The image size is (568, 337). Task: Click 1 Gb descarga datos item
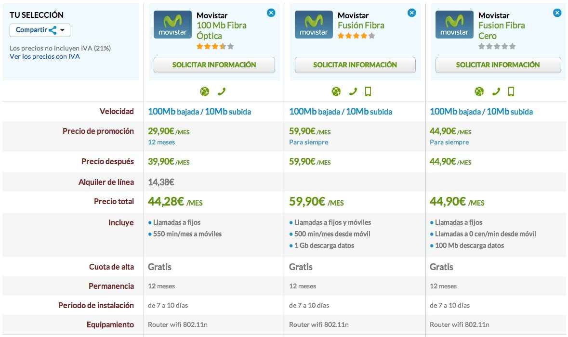coord(324,246)
